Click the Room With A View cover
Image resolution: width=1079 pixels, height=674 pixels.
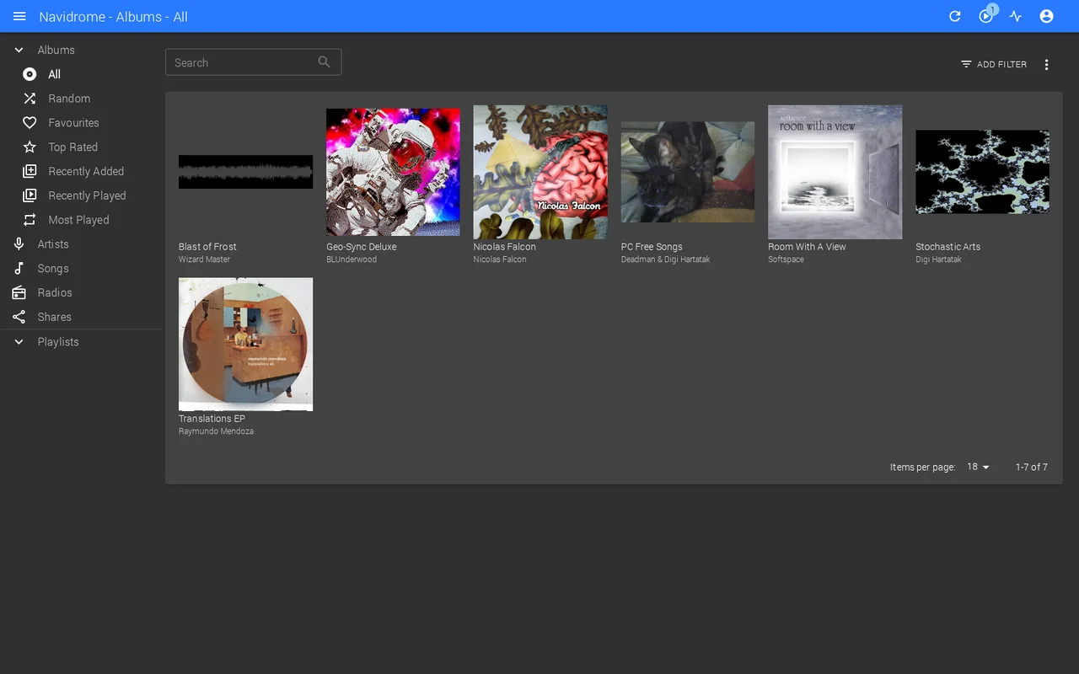point(835,172)
